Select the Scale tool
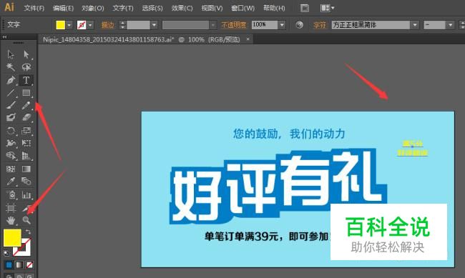Image resolution: width=465 pixels, height=278 pixels. click(26, 131)
